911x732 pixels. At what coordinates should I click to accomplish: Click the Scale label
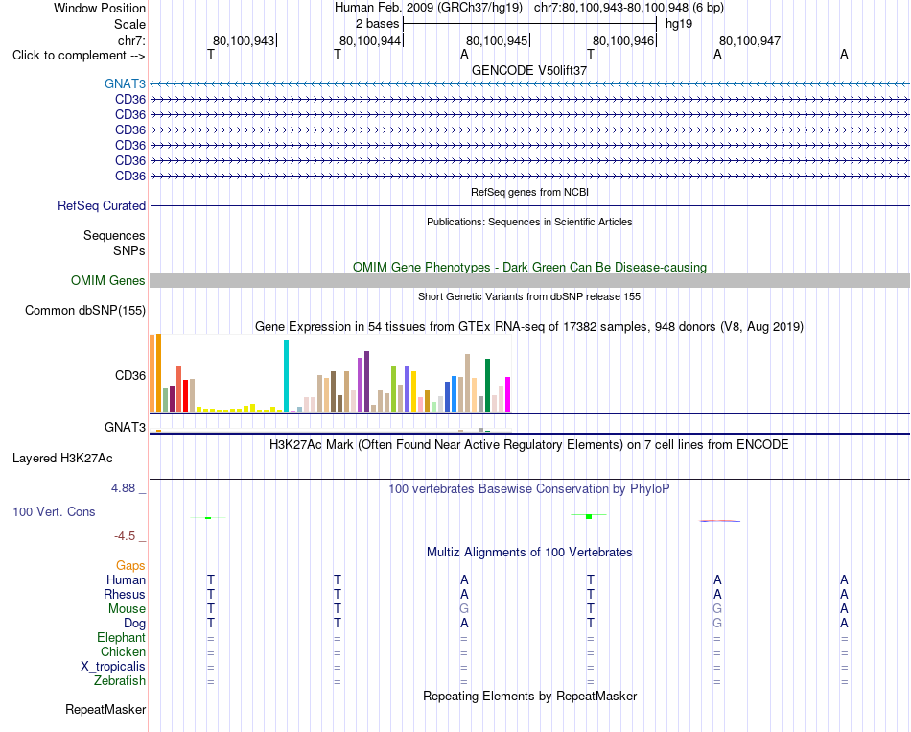coord(130,24)
